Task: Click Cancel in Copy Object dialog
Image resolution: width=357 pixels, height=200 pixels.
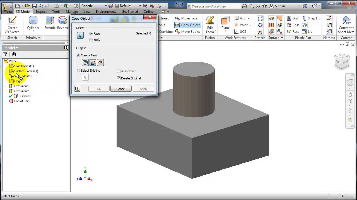Action: pos(121,89)
